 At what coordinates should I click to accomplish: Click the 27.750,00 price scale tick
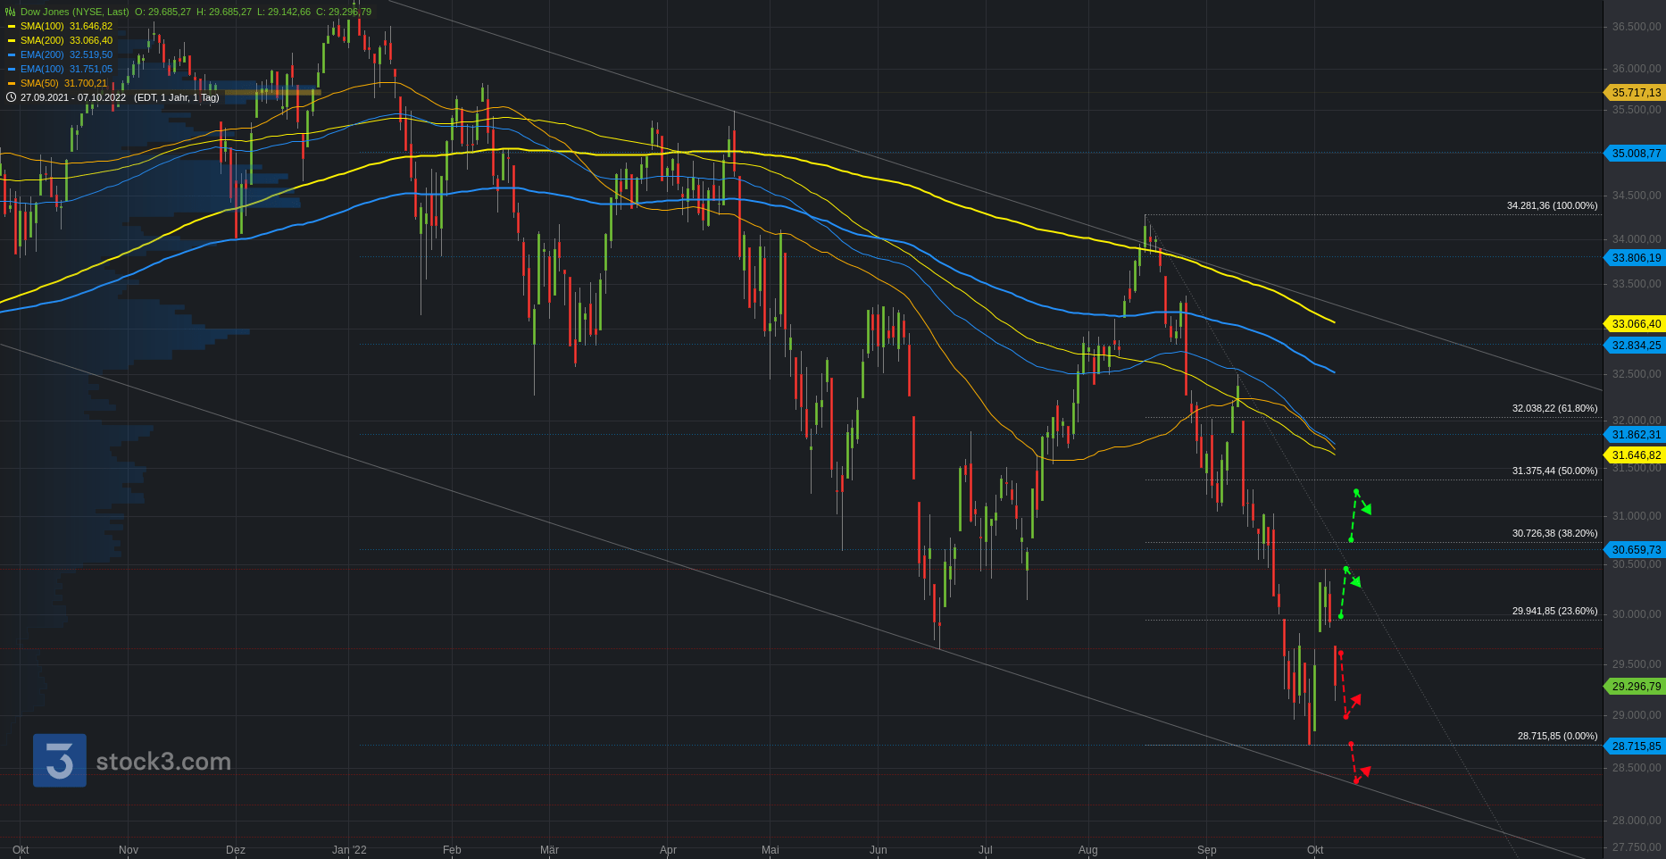tap(1637, 847)
